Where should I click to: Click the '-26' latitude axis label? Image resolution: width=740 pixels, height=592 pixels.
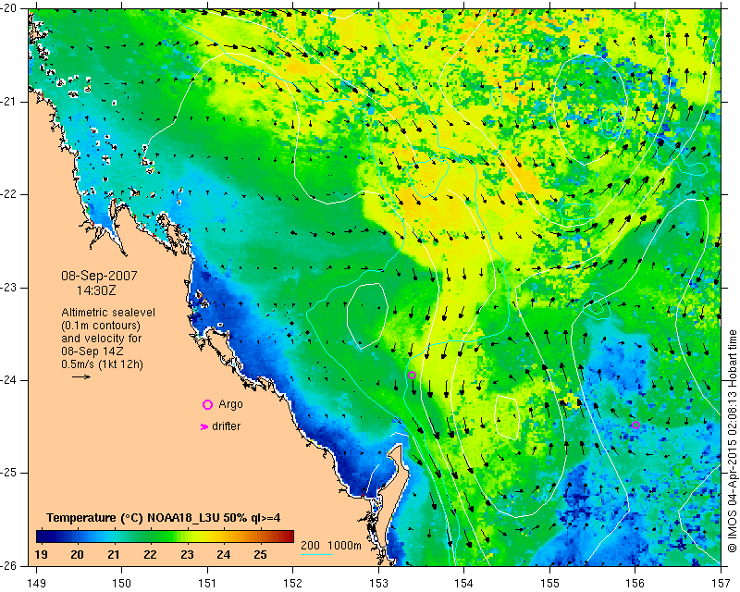9,565
